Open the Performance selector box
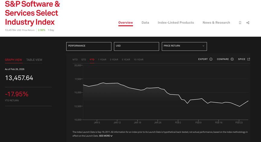The image size is (261, 142). point(89,46)
